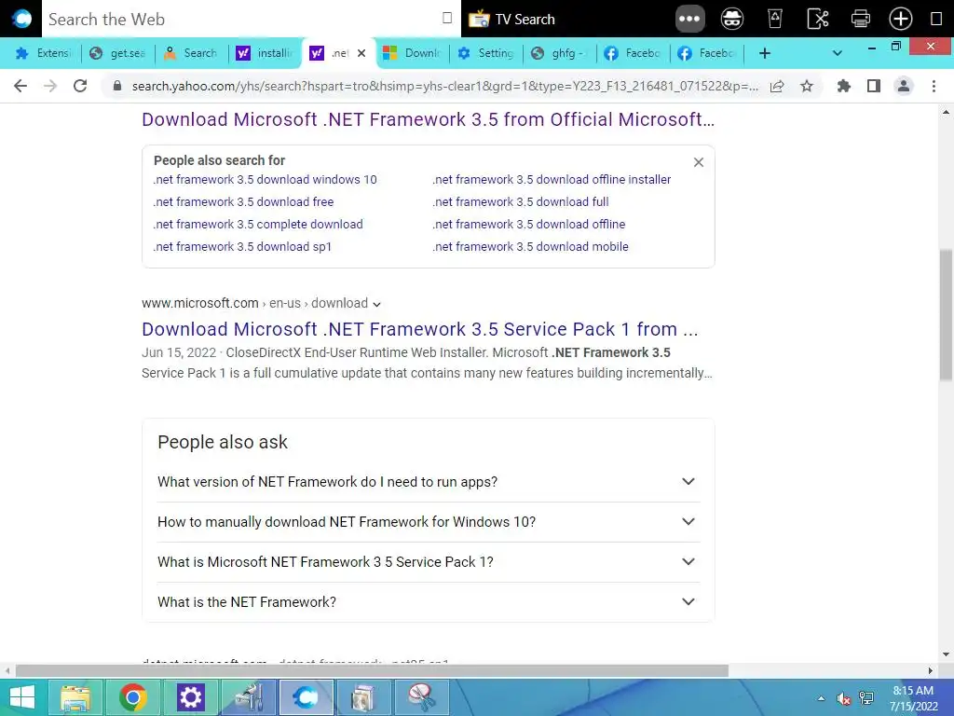The width and height of the screenshot is (954, 716).
Task: Open Google Chrome from the taskbar
Action: pos(132,697)
